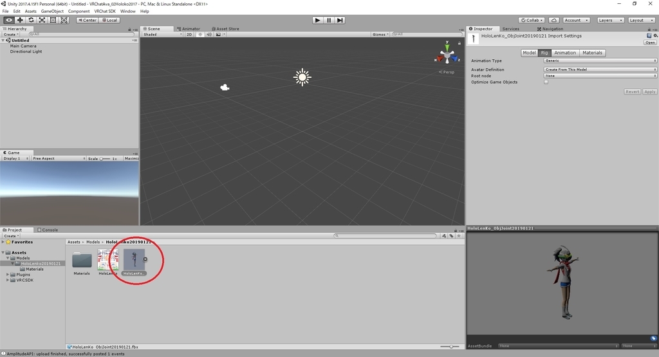Select the sun light gizmo in Scene

[x=302, y=77]
